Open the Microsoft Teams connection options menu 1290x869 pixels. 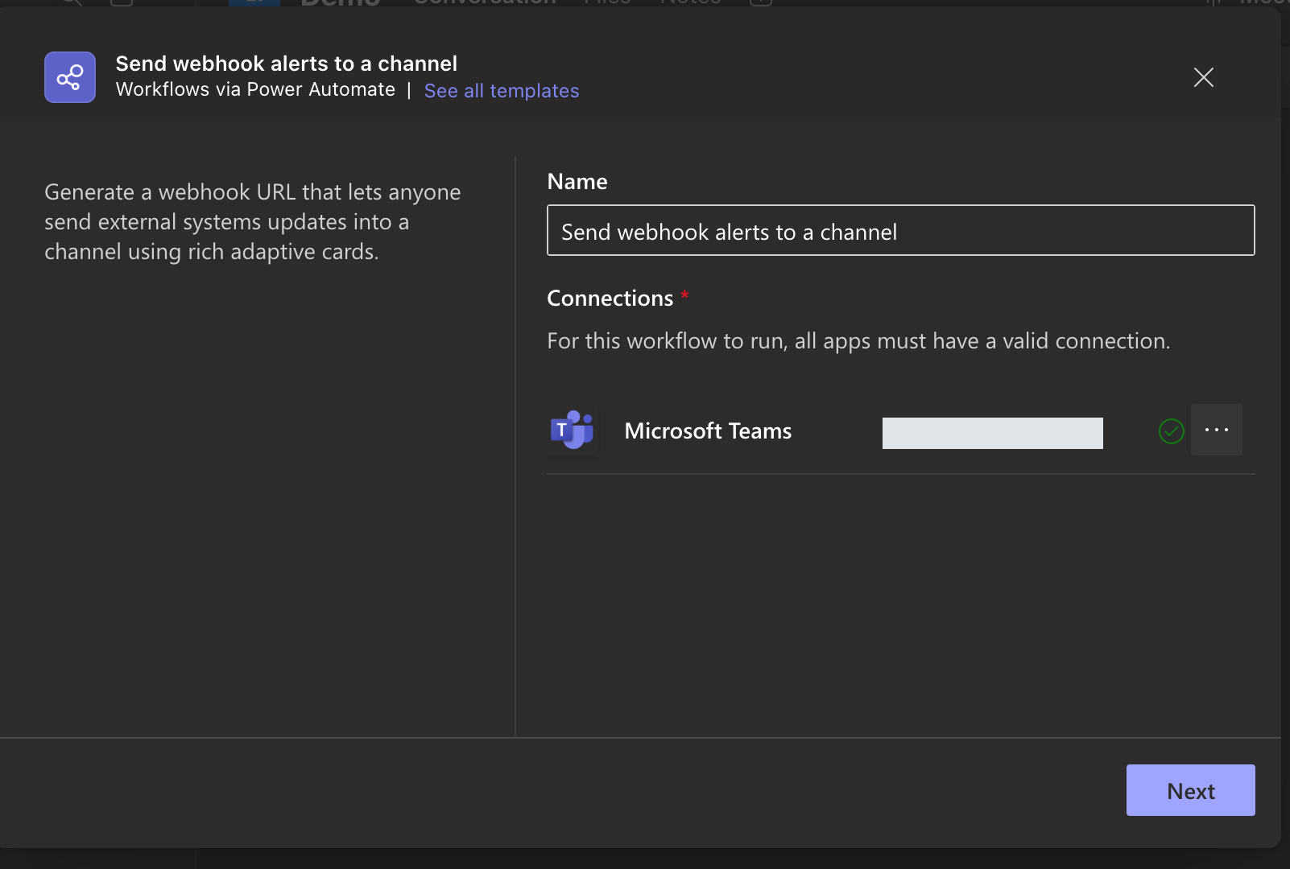click(1216, 430)
